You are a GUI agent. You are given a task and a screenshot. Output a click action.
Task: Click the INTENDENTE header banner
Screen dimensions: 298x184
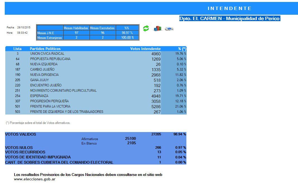(x=229, y=8)
